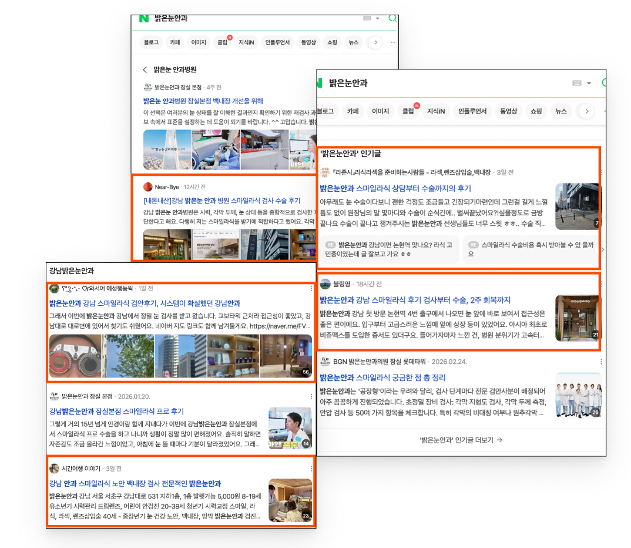Open 와서어 예성행동윅 profile avatar
Screen dimensions: 631x548
54,289
